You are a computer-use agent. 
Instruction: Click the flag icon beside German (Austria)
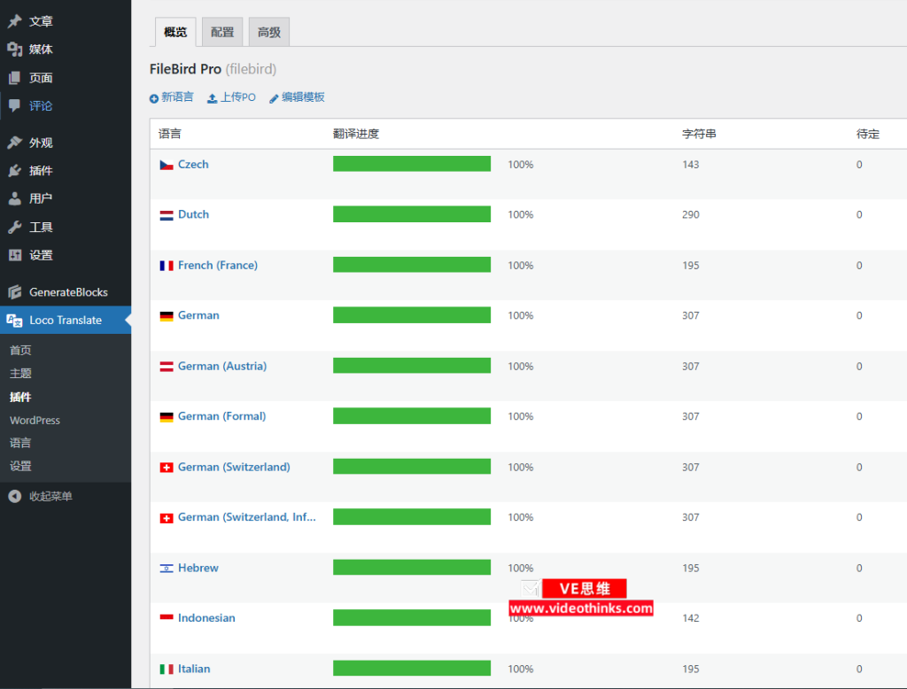point(167,366)
